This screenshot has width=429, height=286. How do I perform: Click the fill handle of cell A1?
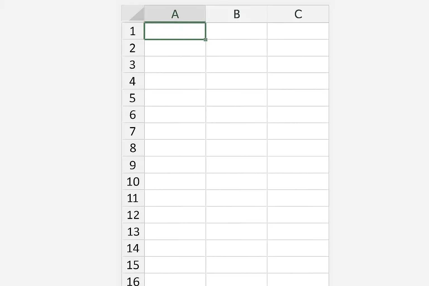click(x=206, y=40)
